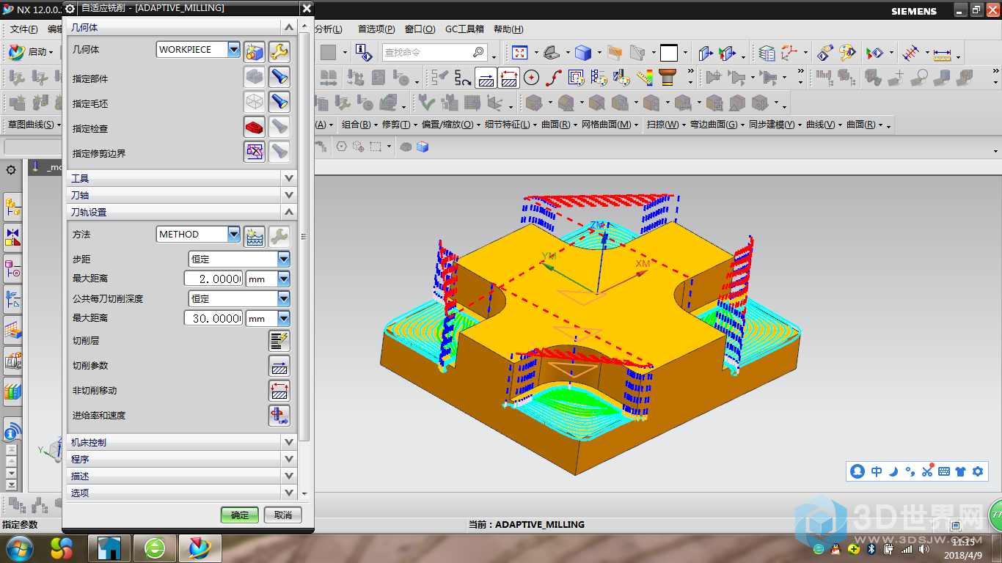The width and height of the screenshot is (1002, 563).
Task: Click the red curve icon in toolbar
Action: point(554,77)
